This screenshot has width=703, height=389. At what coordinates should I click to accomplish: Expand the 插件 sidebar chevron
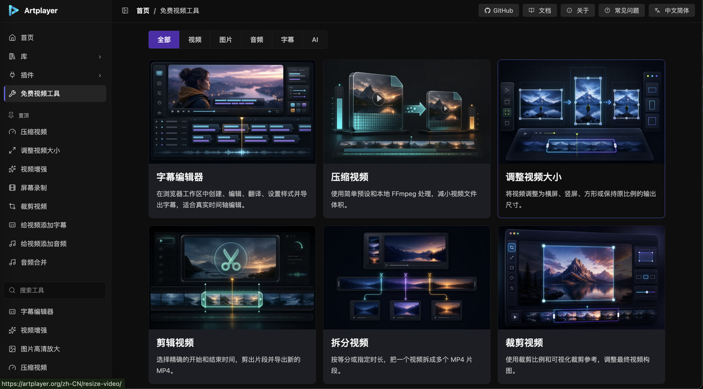(x=99, y=76)
